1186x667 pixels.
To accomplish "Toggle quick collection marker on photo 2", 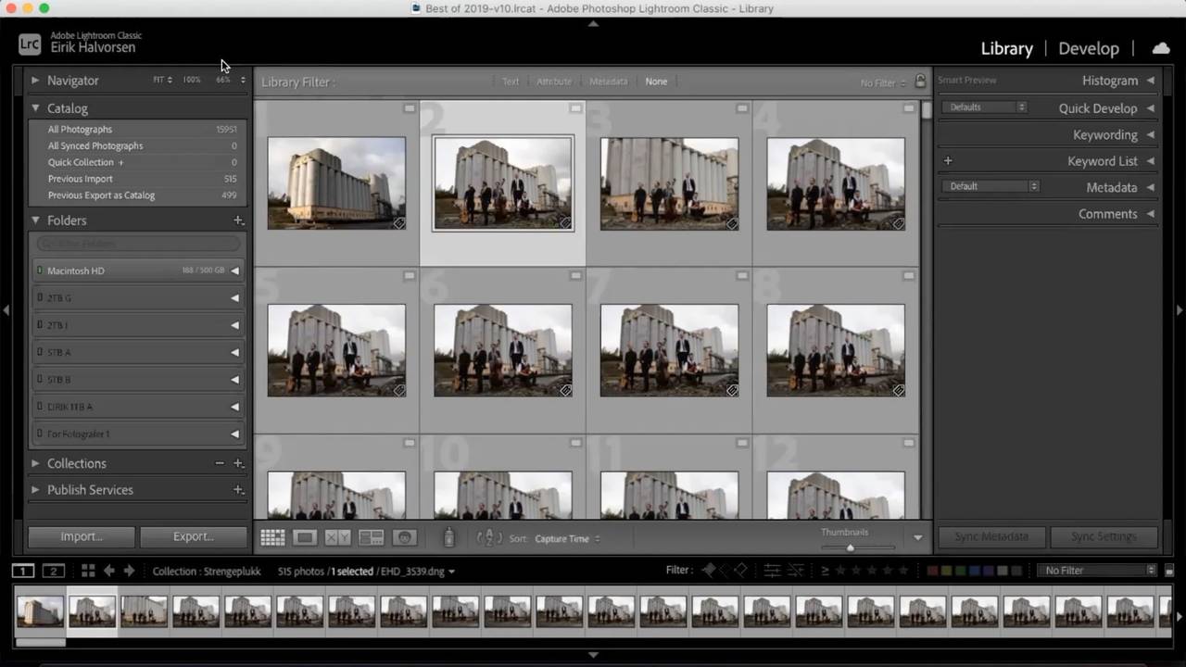I will click(575, 108).
